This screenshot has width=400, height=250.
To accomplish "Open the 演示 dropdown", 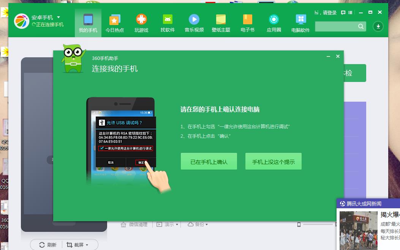I will (168, 225).
